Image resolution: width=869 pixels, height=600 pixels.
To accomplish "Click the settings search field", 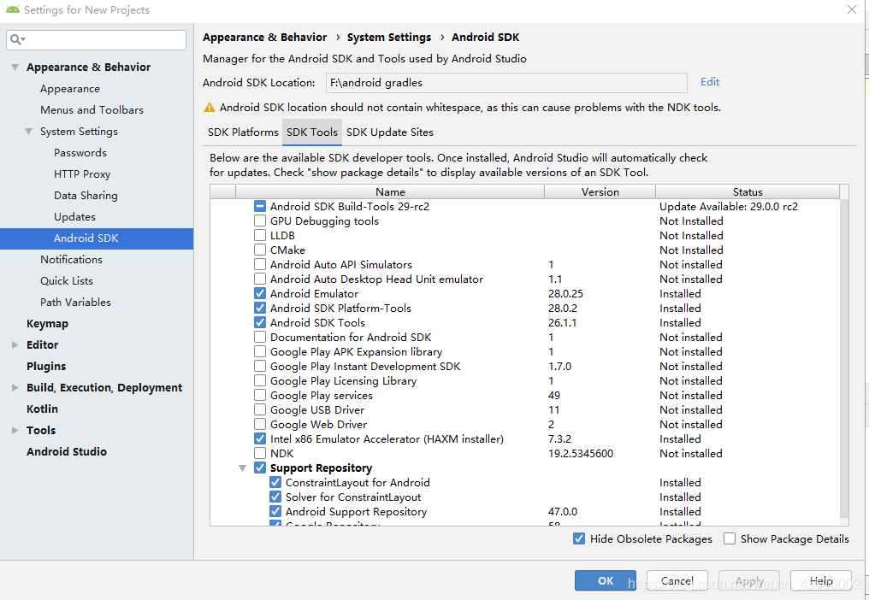I will [97, 40].
